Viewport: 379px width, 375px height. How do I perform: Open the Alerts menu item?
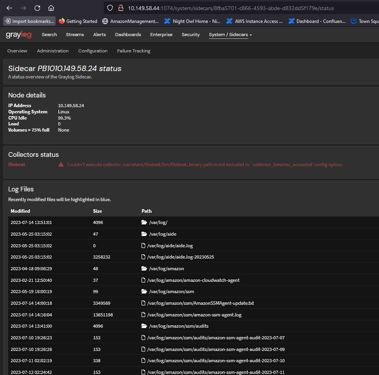[x=100, y=35]
